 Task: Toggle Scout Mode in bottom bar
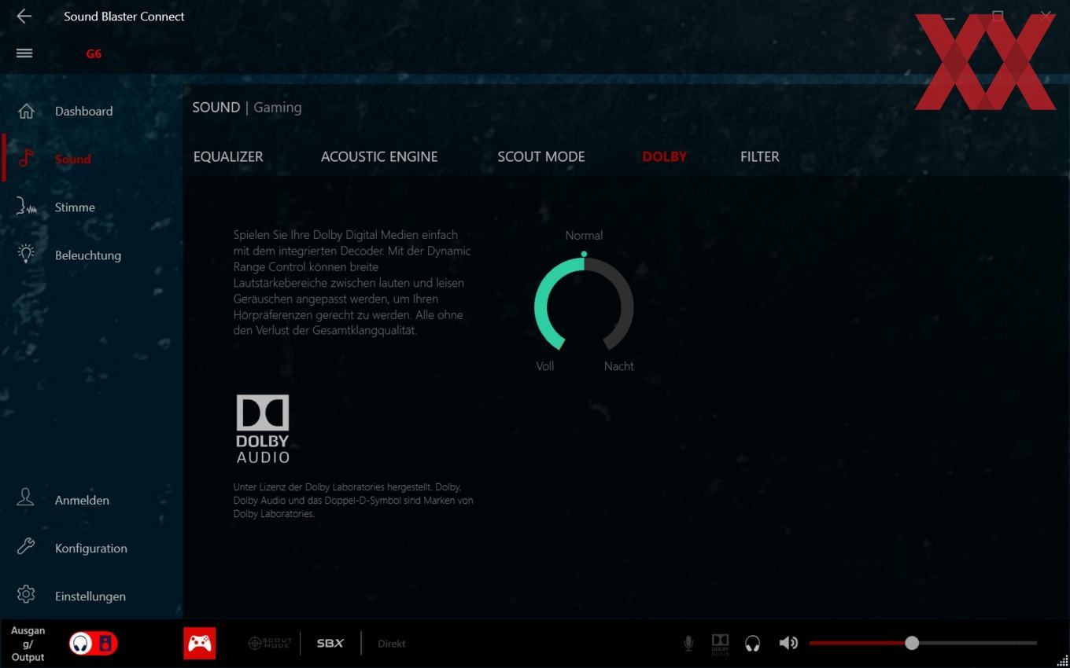click(x=270, y=643)
